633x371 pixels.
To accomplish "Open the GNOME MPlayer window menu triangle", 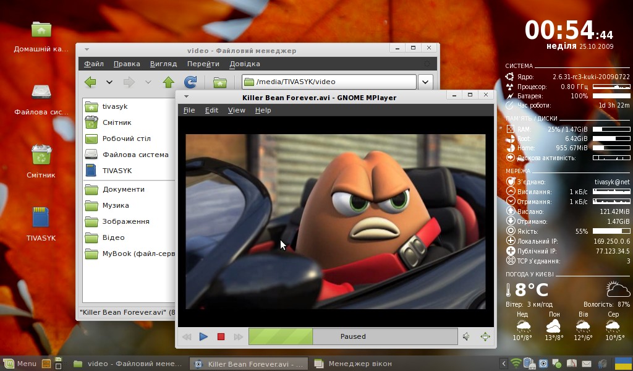I will click(186, 96).
